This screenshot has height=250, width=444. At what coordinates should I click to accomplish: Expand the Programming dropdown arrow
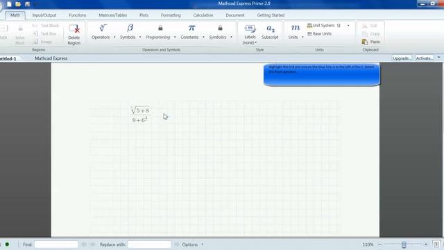(175, 37)
